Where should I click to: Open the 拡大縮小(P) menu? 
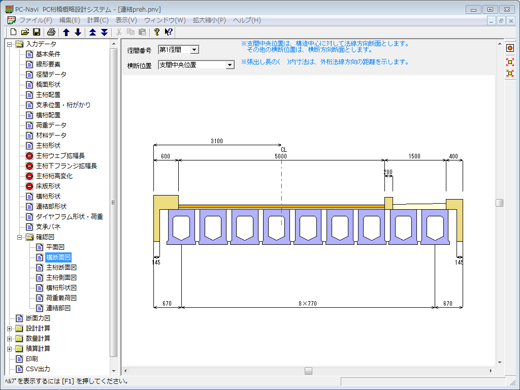pos(209,20)
